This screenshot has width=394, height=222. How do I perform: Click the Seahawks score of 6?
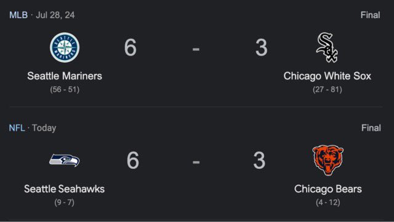tap(133, 160)
